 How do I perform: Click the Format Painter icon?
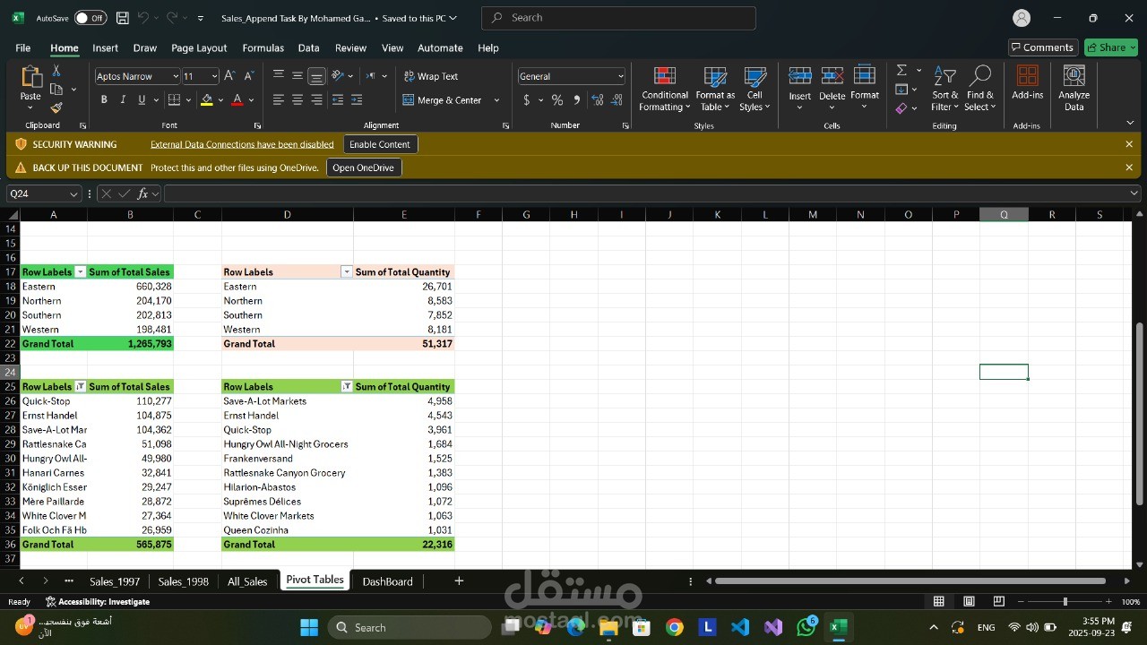click(56, 107)
